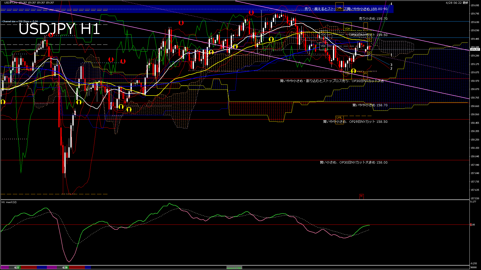Click the 買い小さめ 158.00 order label

coord(353,162)
